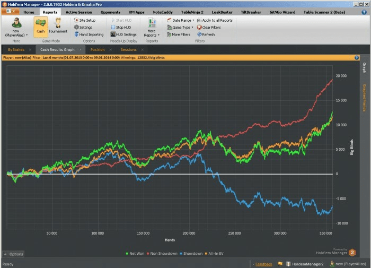The height and width of the screenshot is (268, 371).
Task: Click the folder icon next to Feedback
Action: point(280,264)
